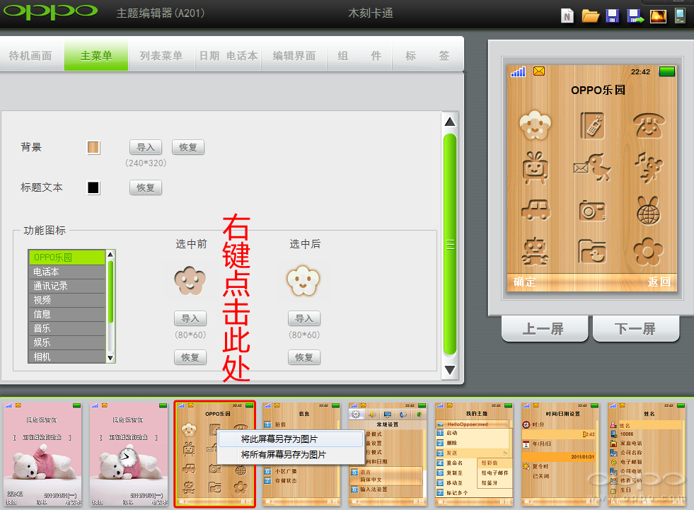The height and width of the screenshot is (510, 694).
Task: Click the down arrow of the settings panel scrollbar
Action: click(x=450, y=370)
